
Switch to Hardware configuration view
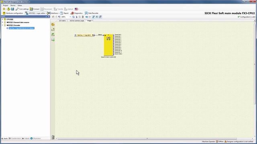(13, 13)
